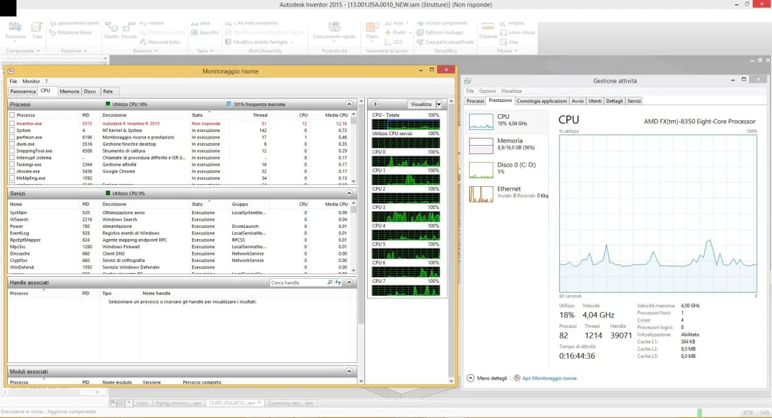The image size is (772, 418).
Task: Check the SnippingTool.exe process checkbox
Action: 12,151
